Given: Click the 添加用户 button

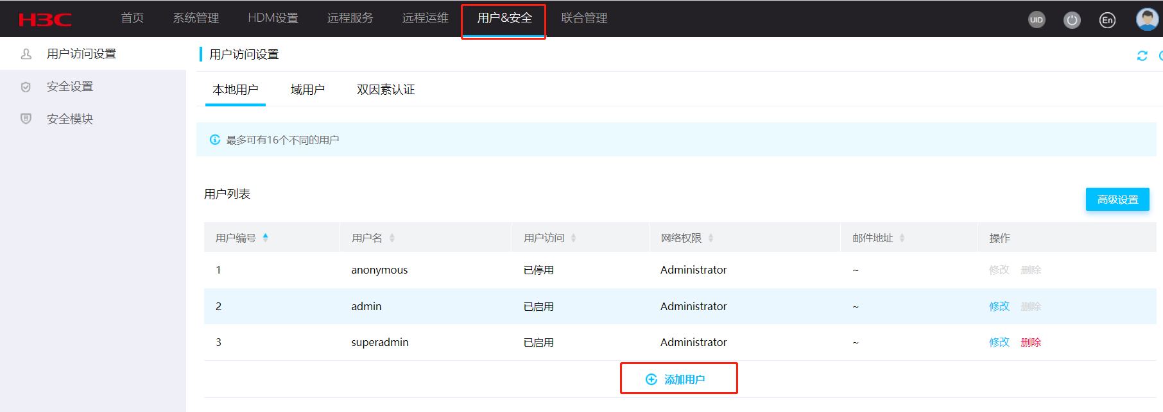Looking at the screenshot, I should pos(678,379).
